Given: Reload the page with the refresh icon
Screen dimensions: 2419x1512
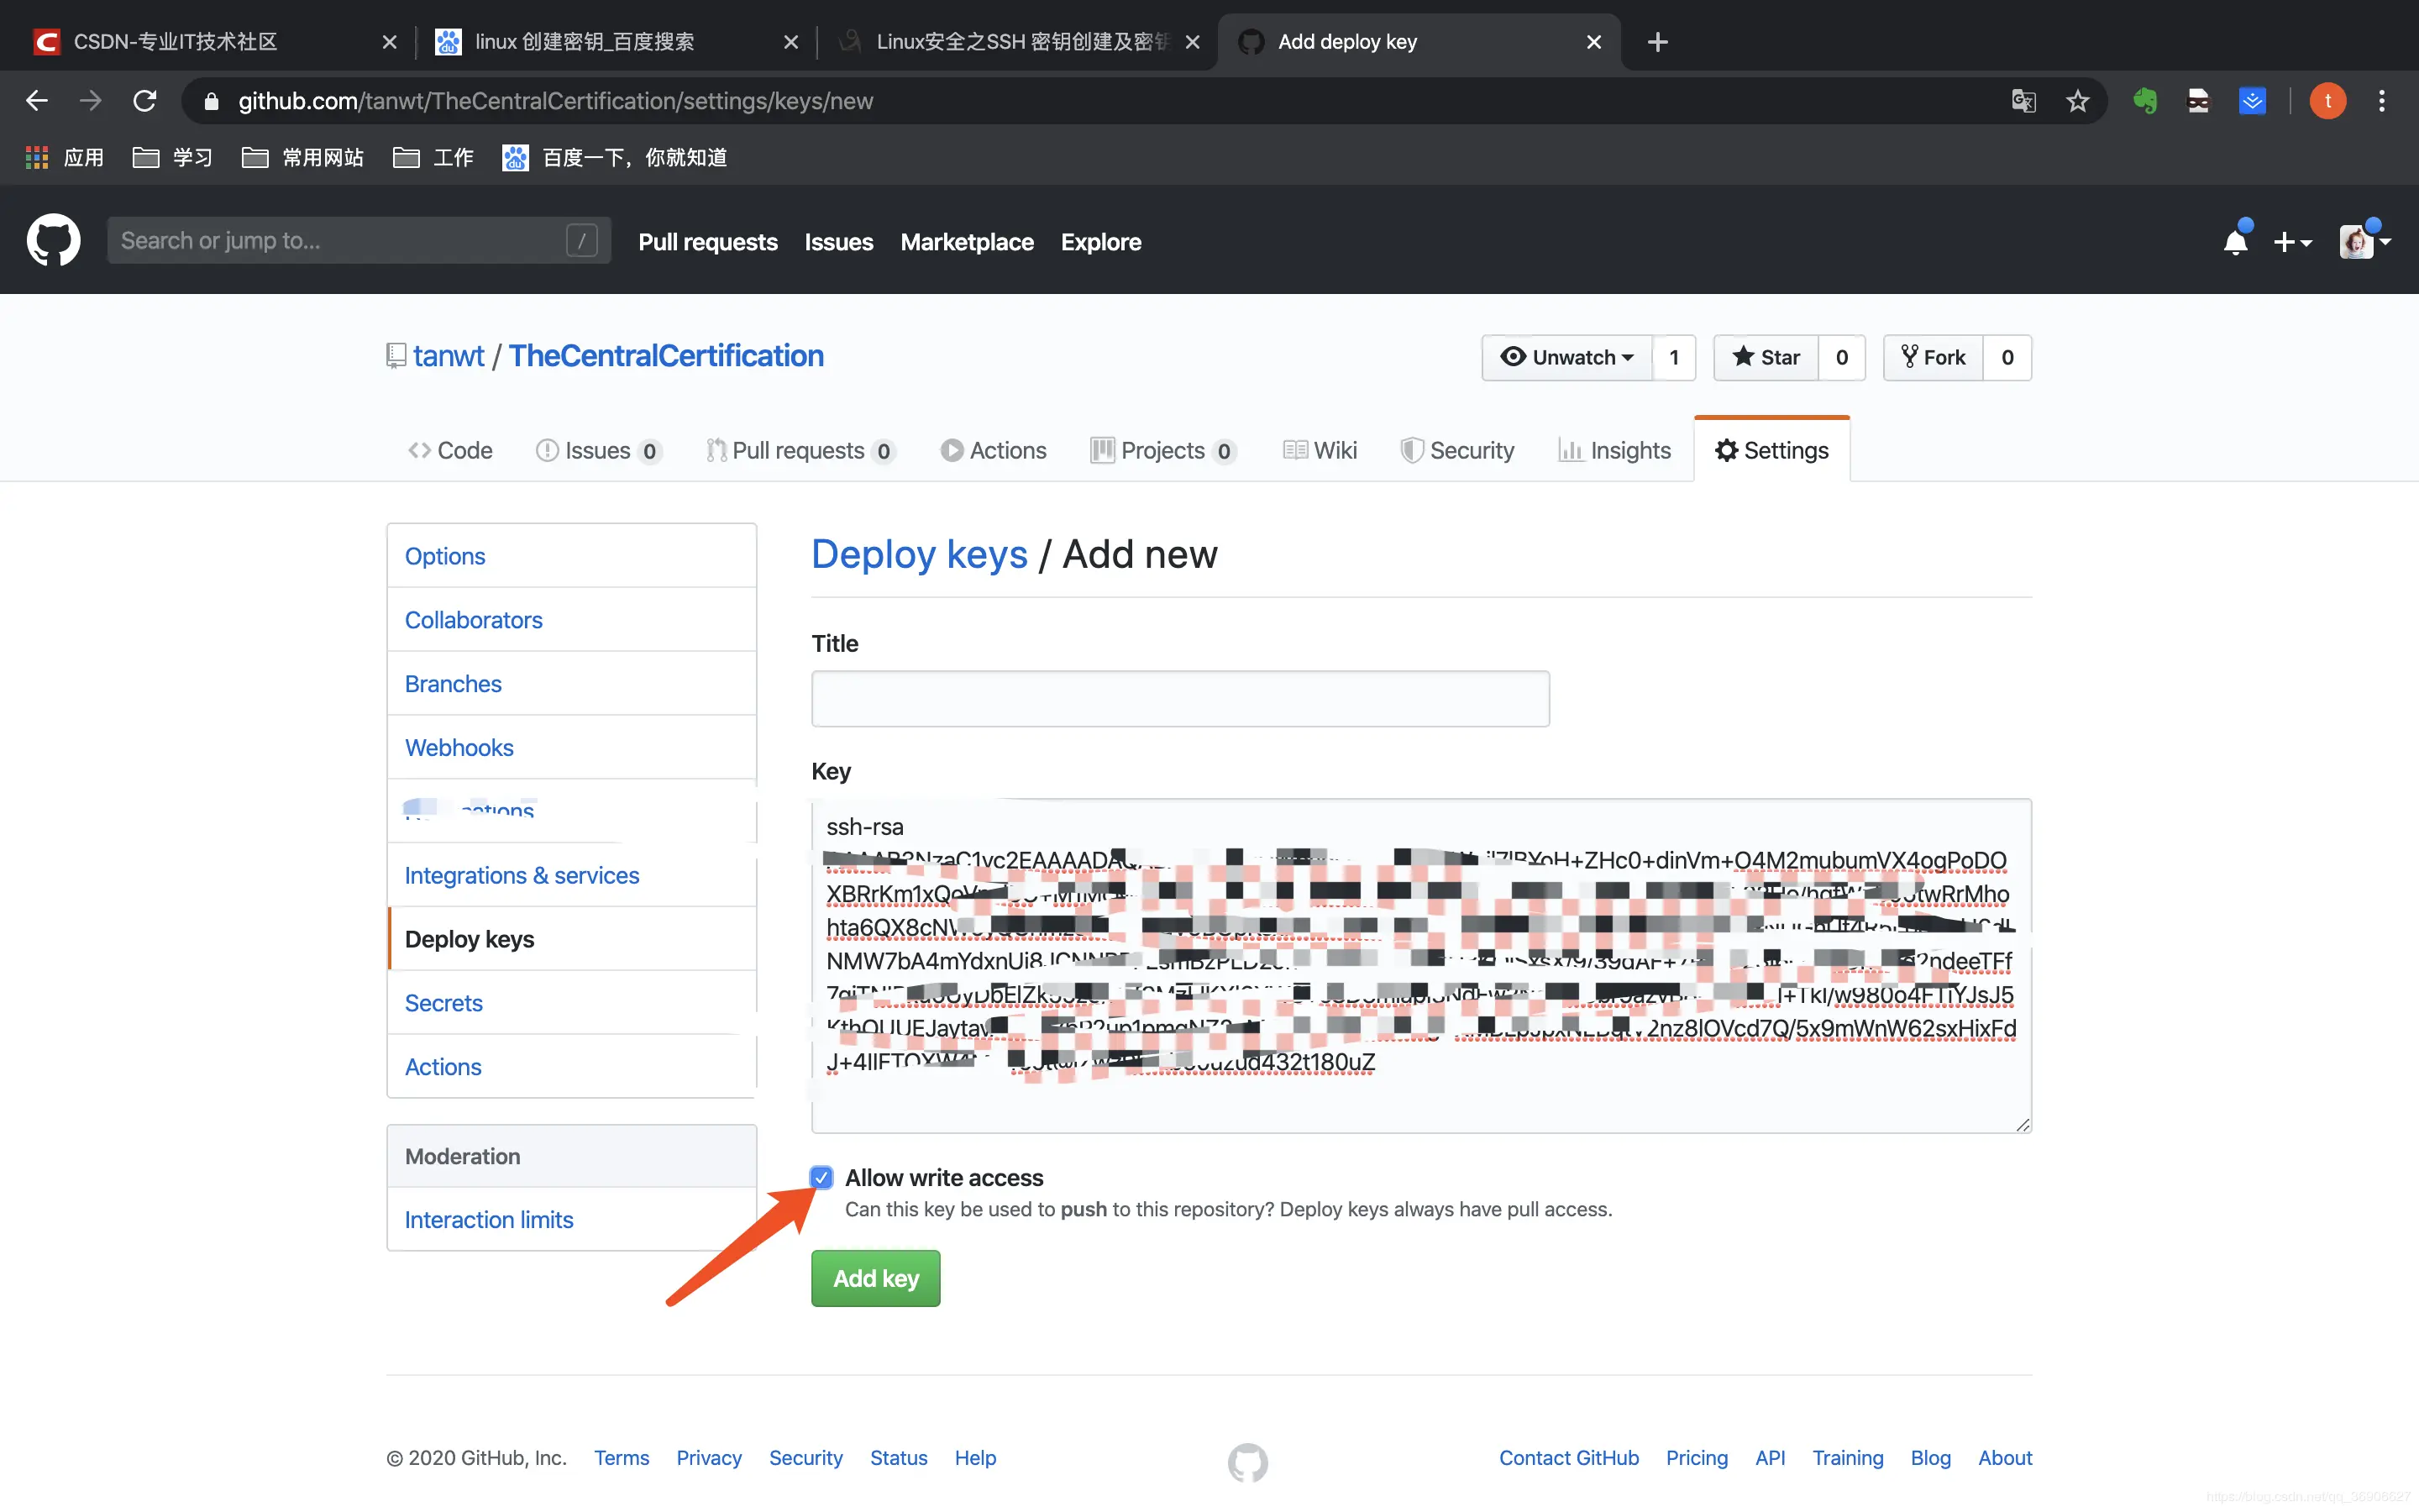Looking at the screenshot, I should click(145, 101).
